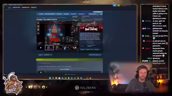Click the 'Escape The Mad Empire' title
The image size is (172, 96).
pyautogui.click(x=47, y=19)
